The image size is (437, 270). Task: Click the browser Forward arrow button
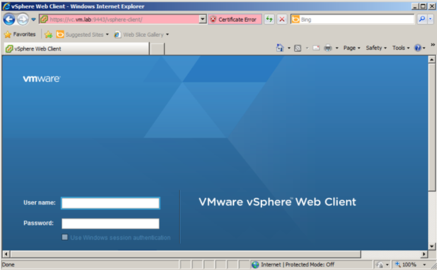23,20
